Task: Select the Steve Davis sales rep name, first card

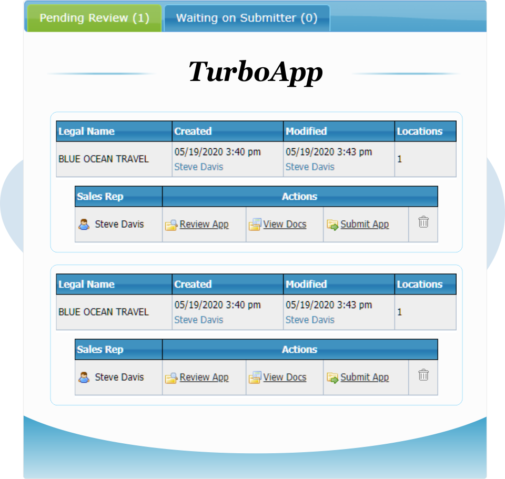Action: [119, 224]
